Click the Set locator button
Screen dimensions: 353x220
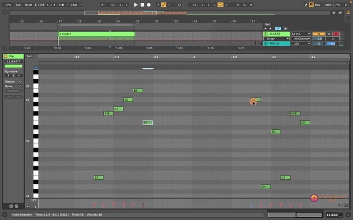pos(267,24)
